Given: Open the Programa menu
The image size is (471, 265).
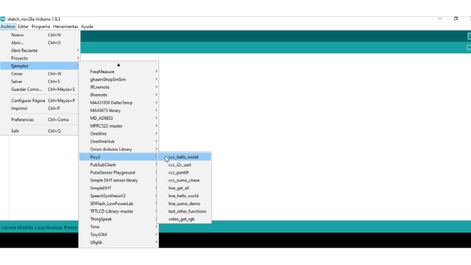Looking at the screenshot, I should [x=41, y=27].
